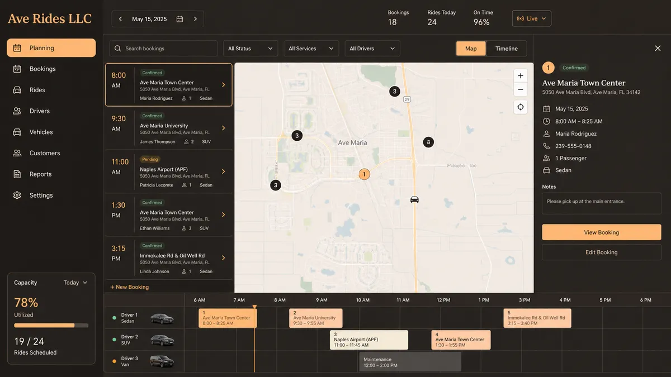
Task: Click Driver 3 van thumbnail
Action: (162, 361)
